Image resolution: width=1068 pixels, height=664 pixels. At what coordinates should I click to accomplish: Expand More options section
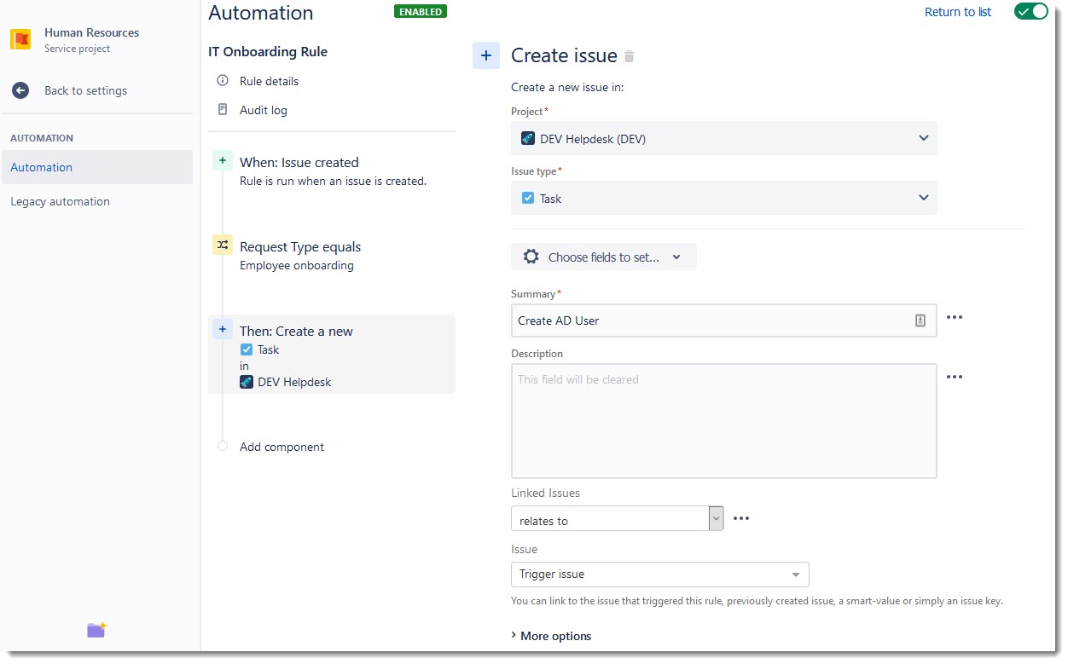coord(551,636)
